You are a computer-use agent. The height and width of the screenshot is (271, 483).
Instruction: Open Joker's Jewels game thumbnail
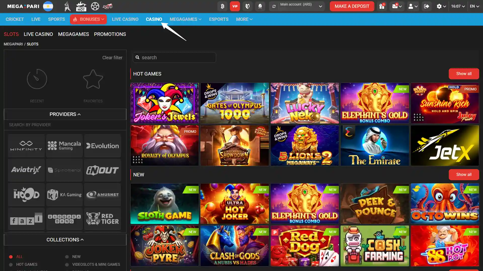[x=165, y=103]
